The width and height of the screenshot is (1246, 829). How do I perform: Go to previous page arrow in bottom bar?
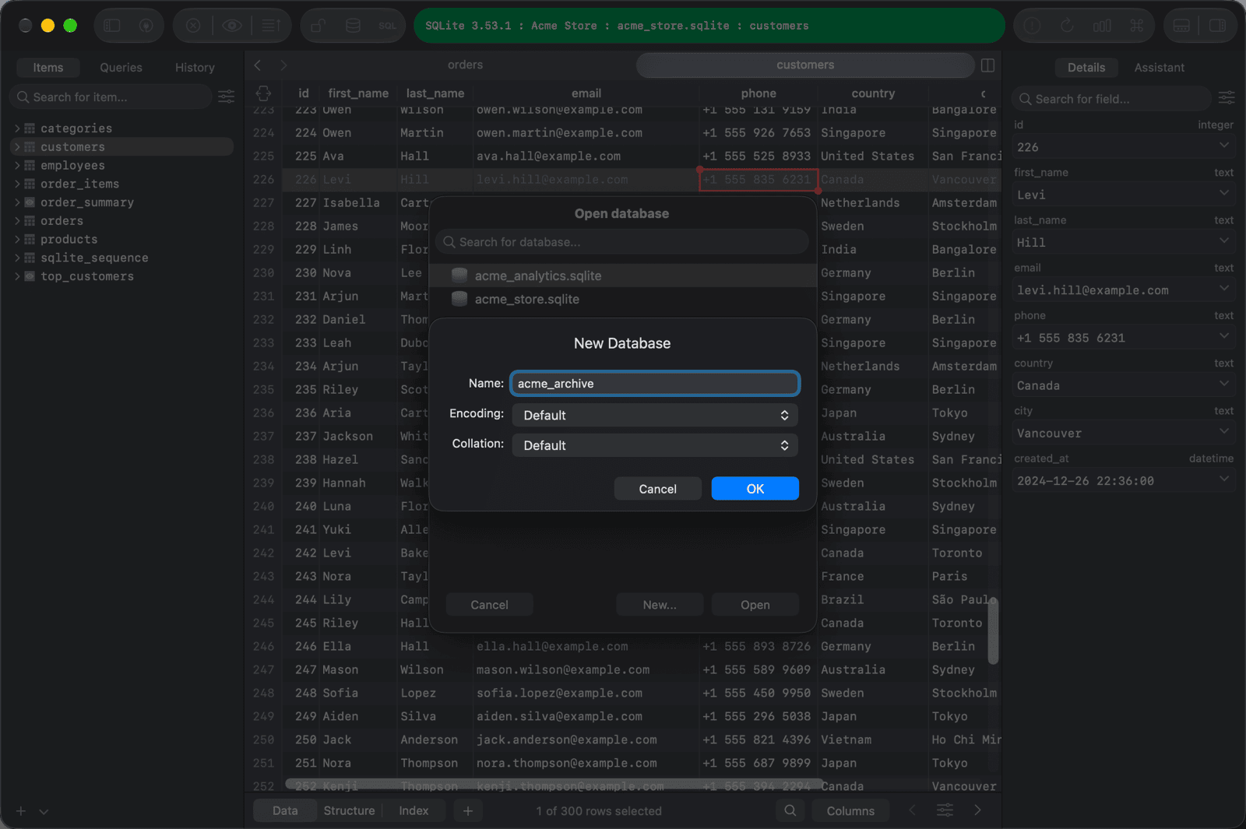pyautogui.click(x=912, y=810)
